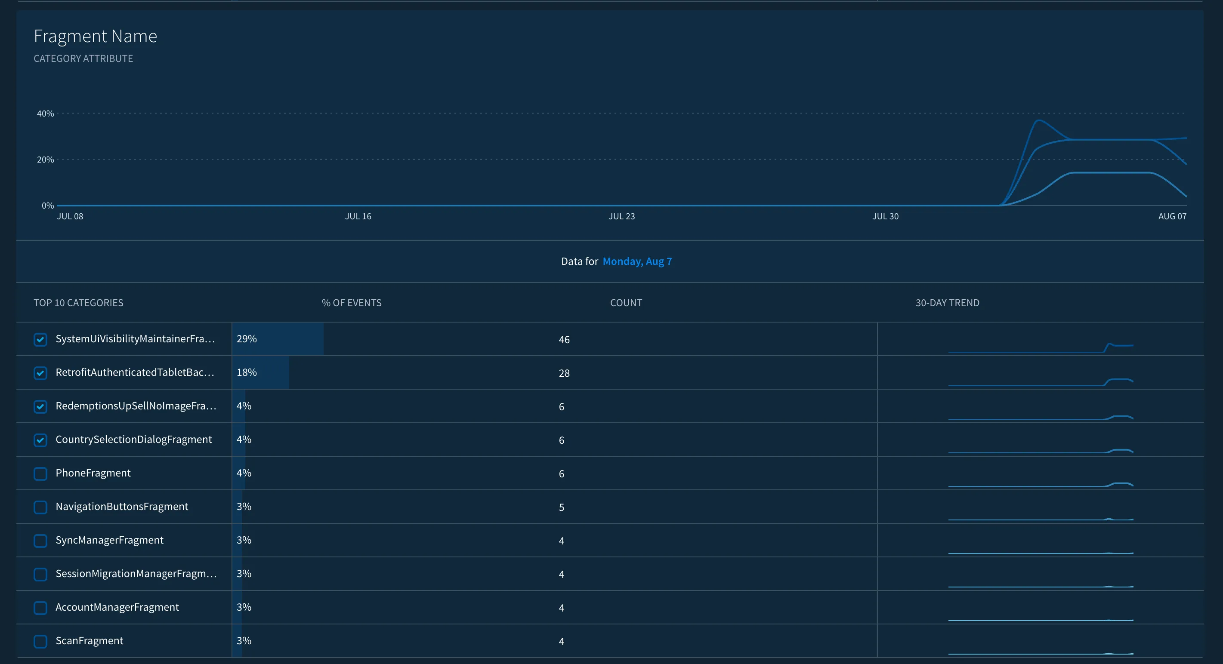Click the % OF EVENTS column header
This screenshot has width=1223, height=664.
coord(351,303)
